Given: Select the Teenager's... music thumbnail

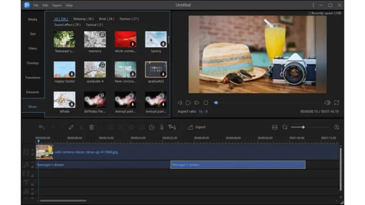Looking at the screenshot, I should tap(64, 39).
